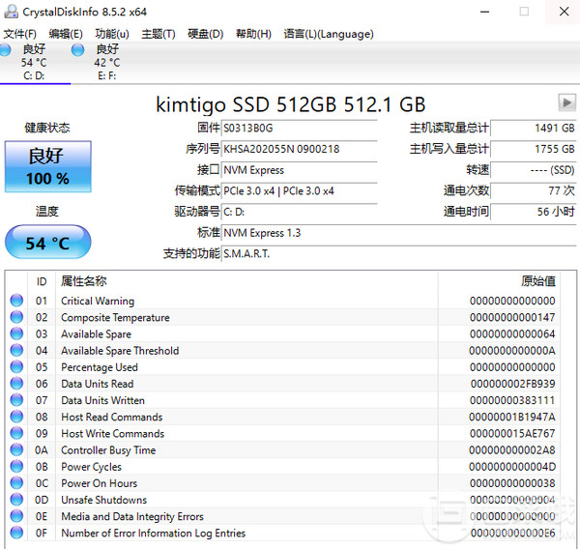Click the power on count 77 次

pyautogui.click(x=533, y=191)
